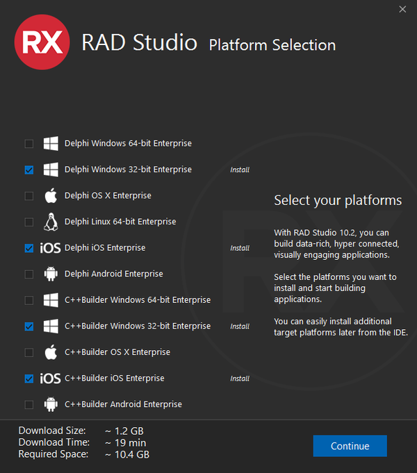417x473 pixels.
Task: Select 'Delphi iOS Enterprise' label text
Action: [x=105, y=248]
